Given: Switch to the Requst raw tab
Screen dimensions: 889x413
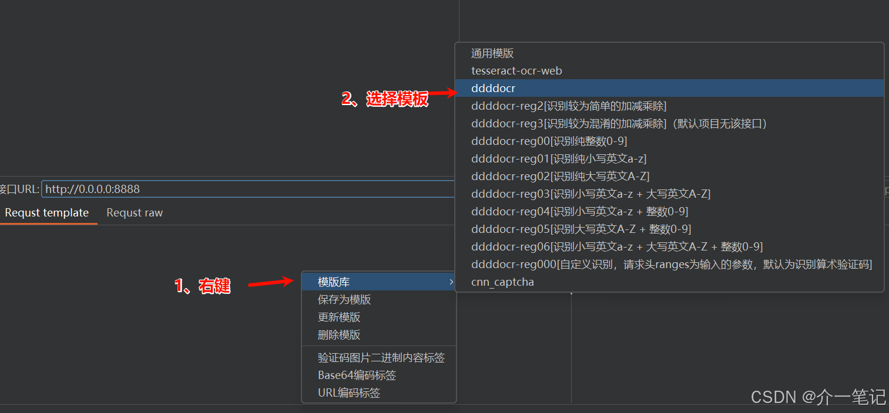Looking at the screenshot, I should 135,213.
